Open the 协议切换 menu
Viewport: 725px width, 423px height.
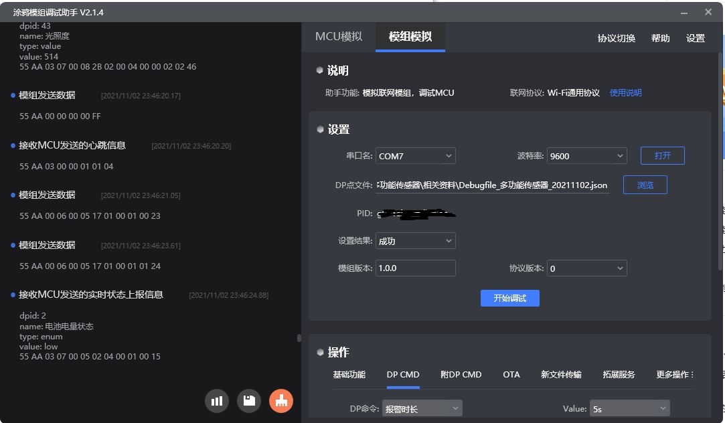point(617,38)
